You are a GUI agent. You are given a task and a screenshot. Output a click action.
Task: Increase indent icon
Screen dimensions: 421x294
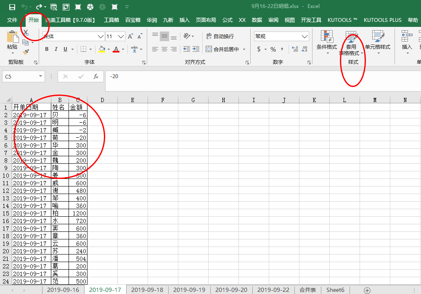196,49
